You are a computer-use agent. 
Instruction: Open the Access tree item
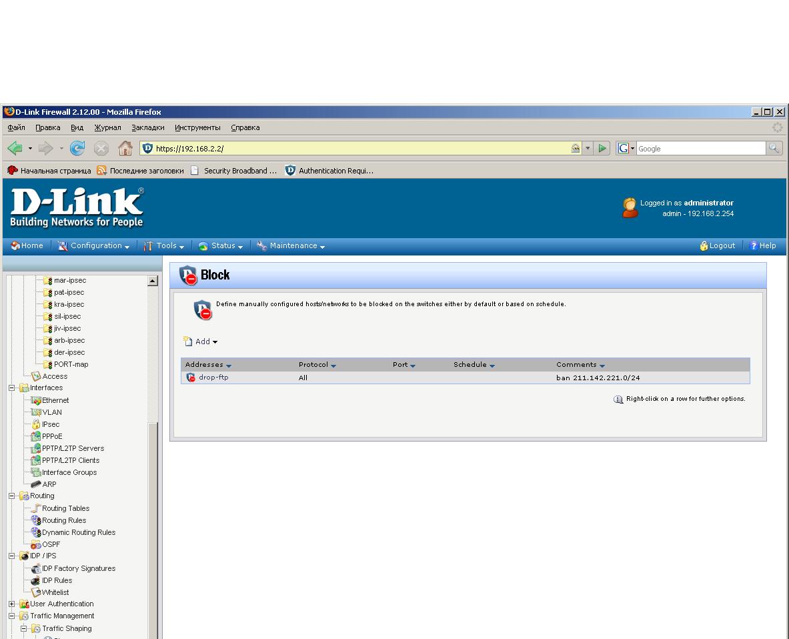tap(55, 376)
